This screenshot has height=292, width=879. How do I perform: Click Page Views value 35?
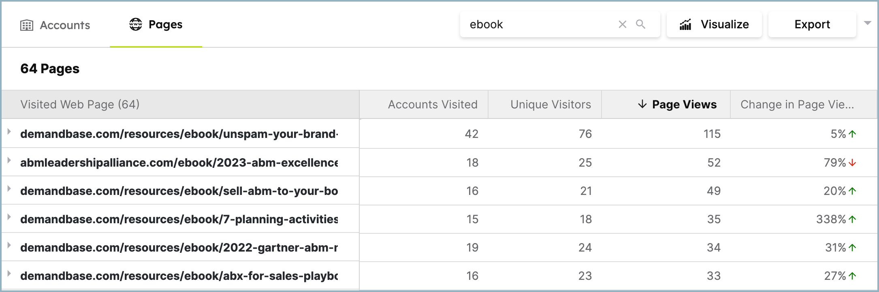click(714, 219)
